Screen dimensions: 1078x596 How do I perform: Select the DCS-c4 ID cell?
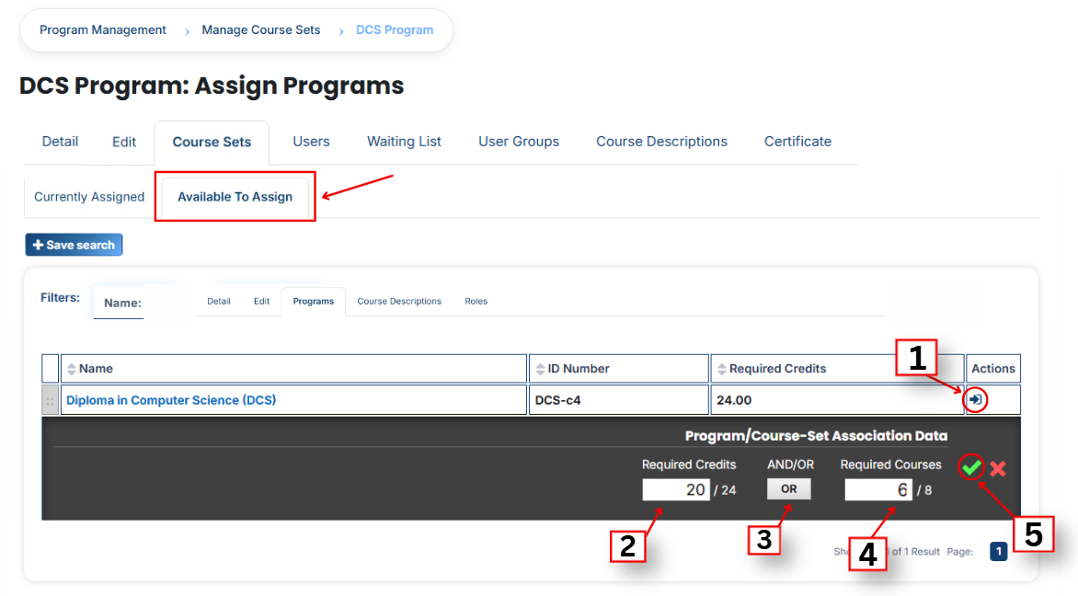(x=619, y=400)
